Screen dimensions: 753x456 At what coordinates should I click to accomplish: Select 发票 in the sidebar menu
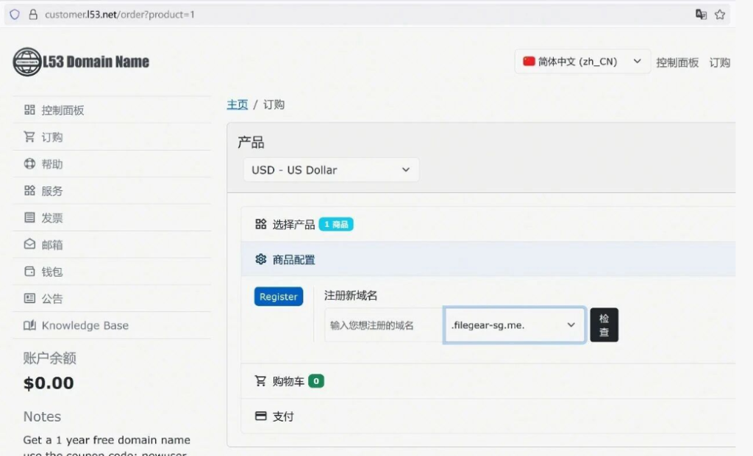pyautogui.click(x=51, y=218)
